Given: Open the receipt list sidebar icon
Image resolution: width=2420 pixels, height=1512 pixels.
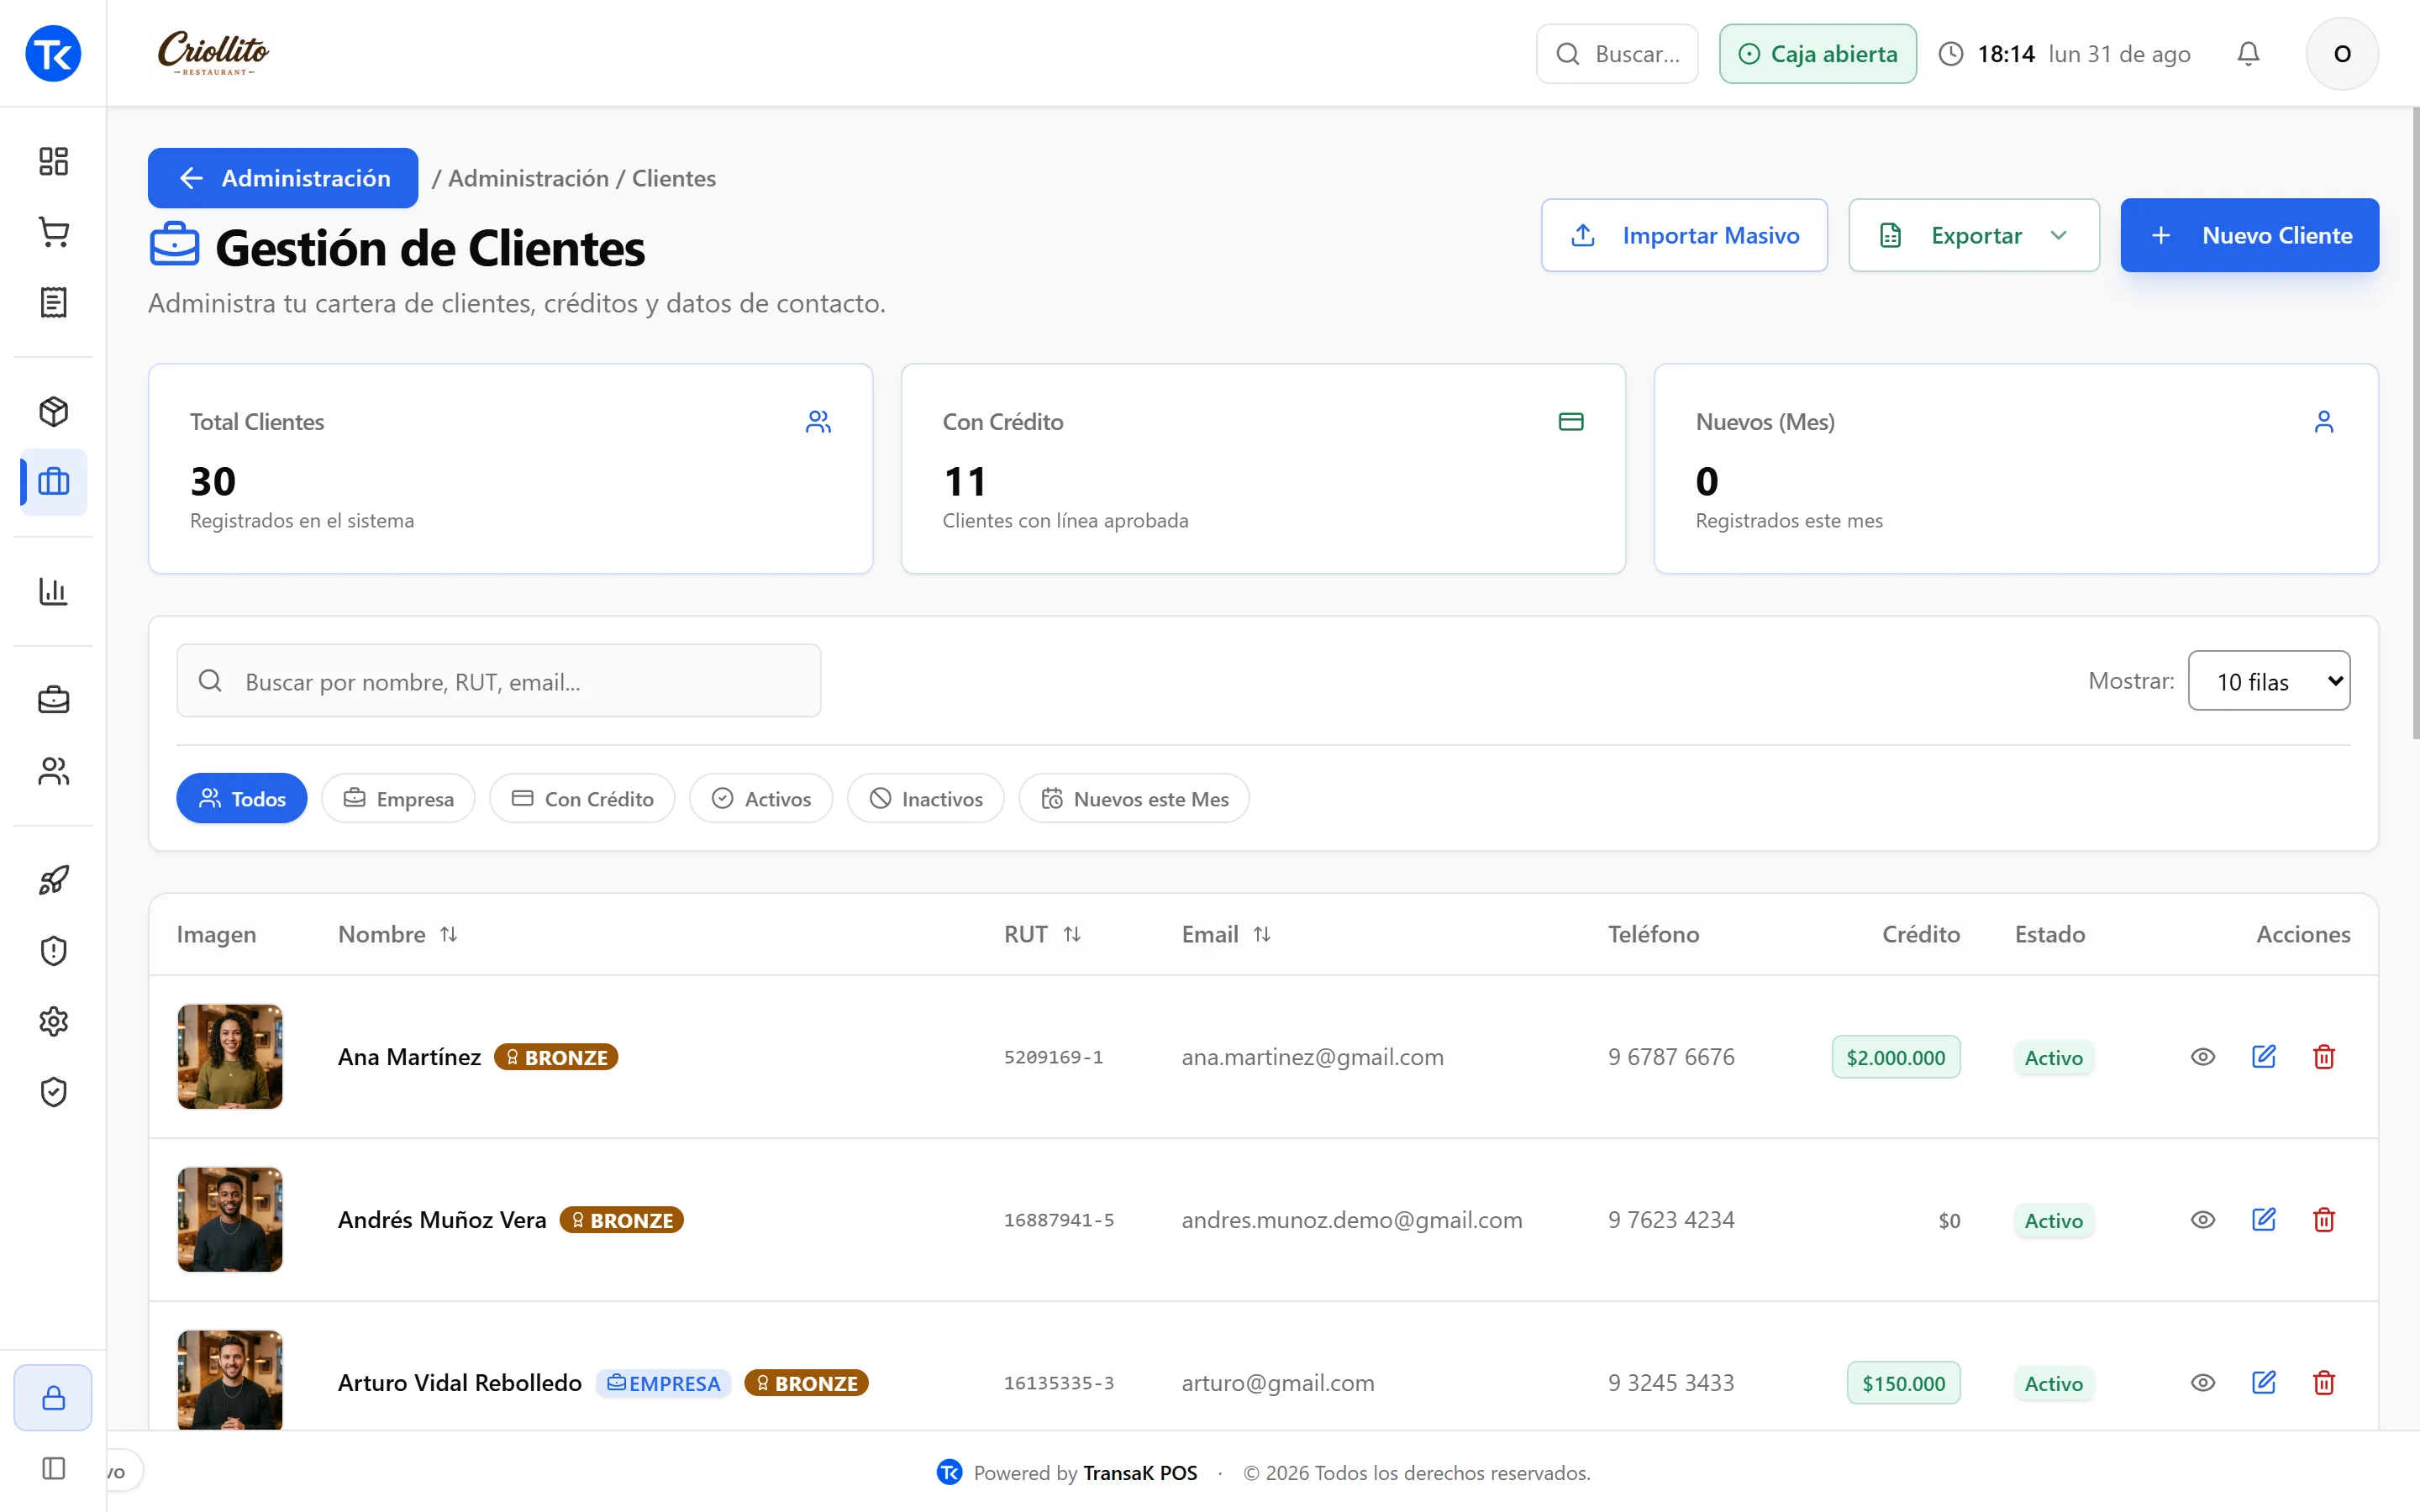Looking at the screenshot, I should (x=53, y=302).
